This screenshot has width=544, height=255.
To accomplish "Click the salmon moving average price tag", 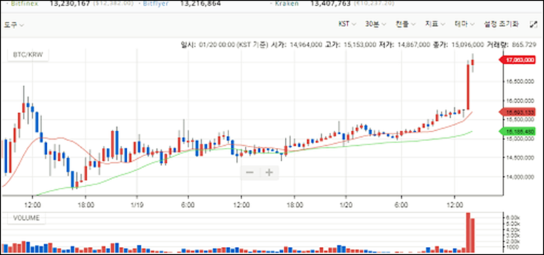I will tap(518, 112).
